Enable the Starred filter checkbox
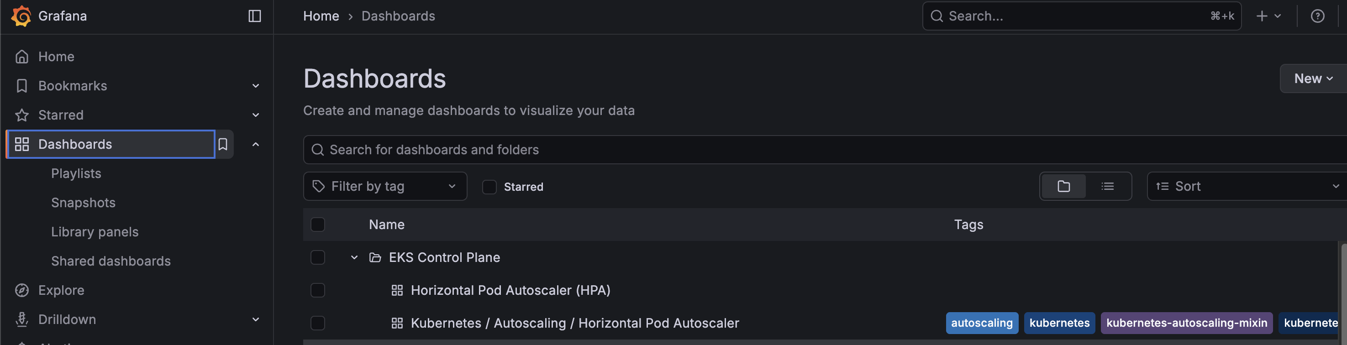 click(x=489, y=187)
